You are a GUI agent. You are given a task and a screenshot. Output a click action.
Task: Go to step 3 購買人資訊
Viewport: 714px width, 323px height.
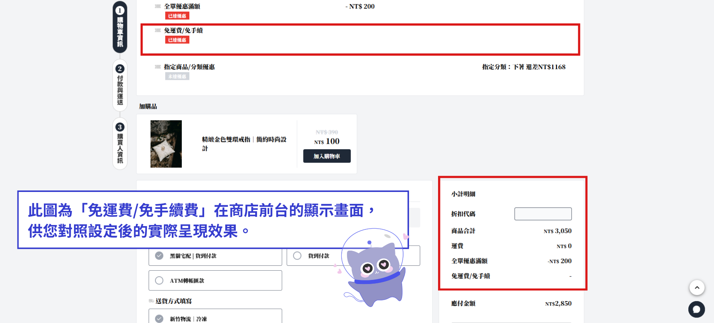coord(120,143)
